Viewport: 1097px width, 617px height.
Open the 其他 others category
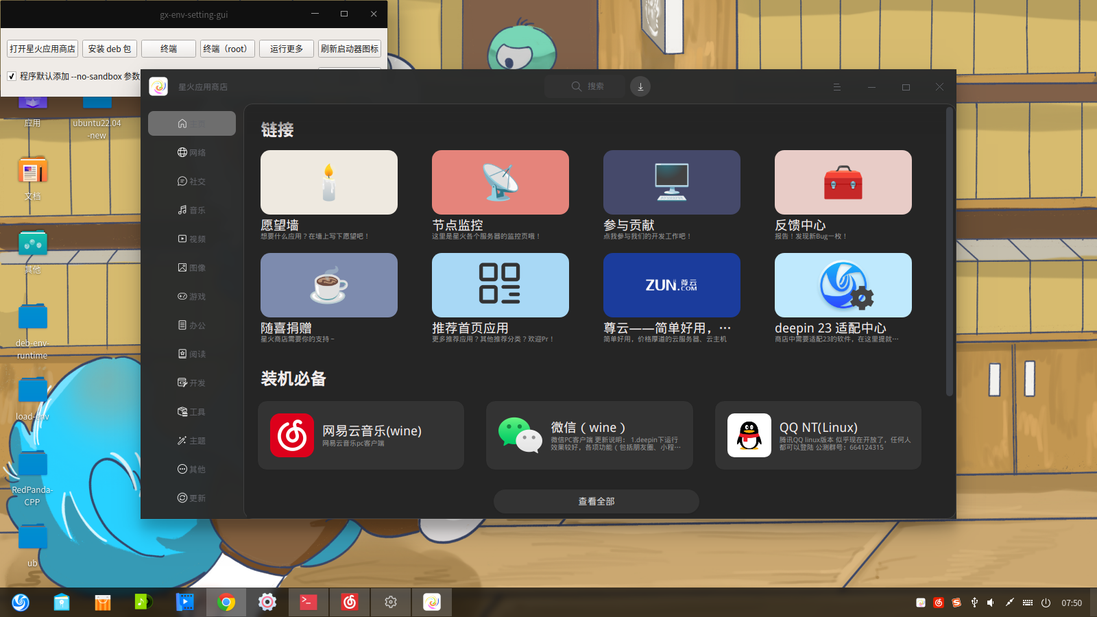tap(192, 469)
